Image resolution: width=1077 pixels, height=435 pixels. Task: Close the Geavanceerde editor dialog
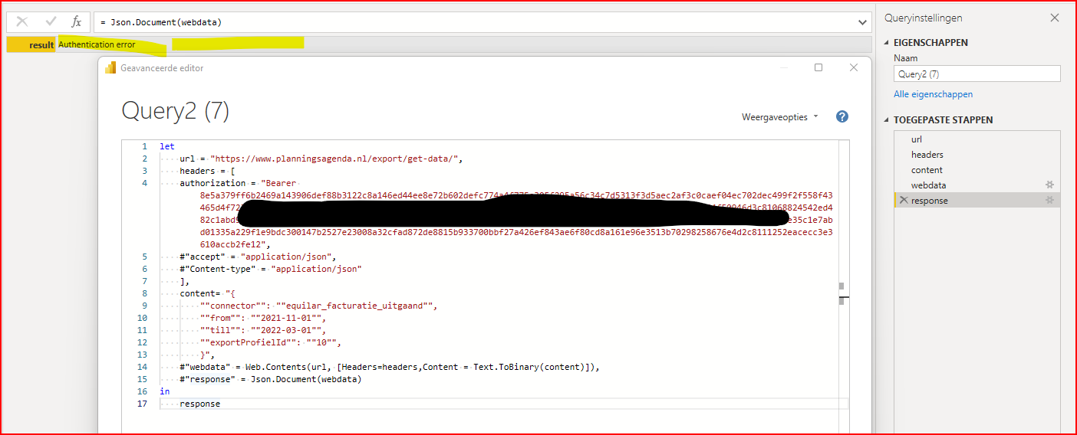tap(854, 67)
